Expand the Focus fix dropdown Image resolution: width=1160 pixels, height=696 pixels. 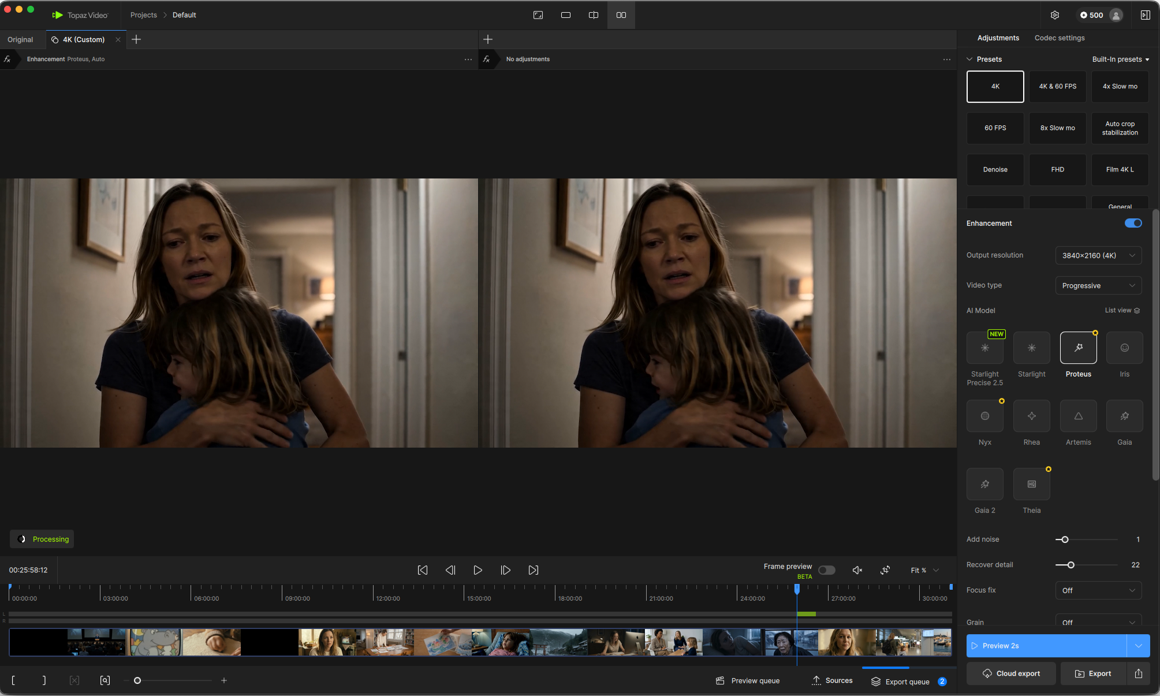1098,590
